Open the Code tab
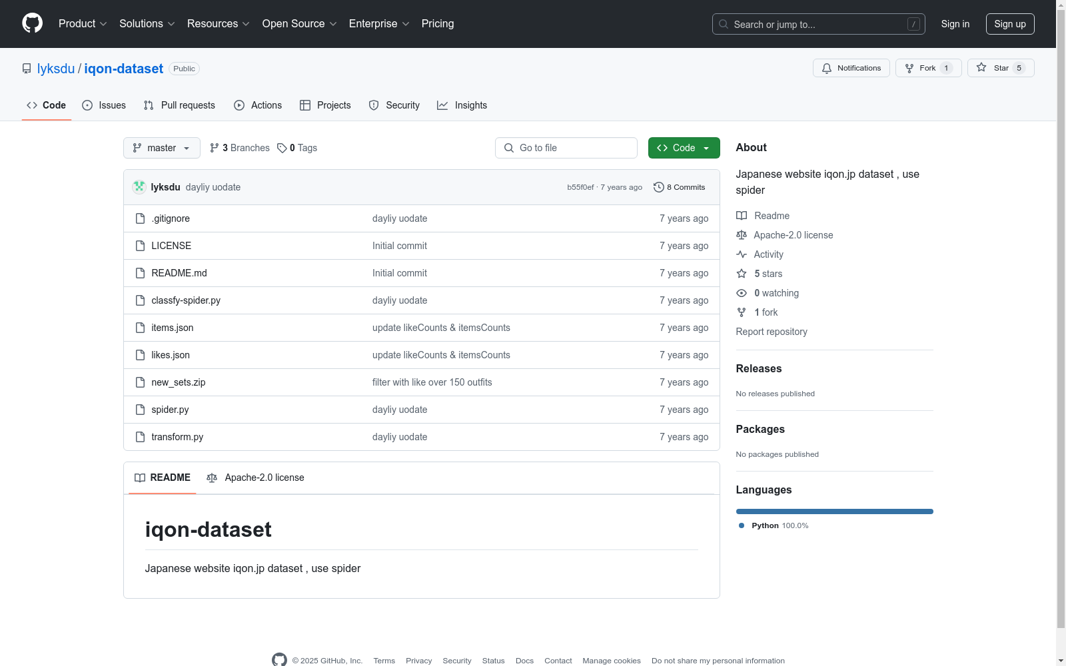This screenshot has height=666, width=1066. coord(47,105)
